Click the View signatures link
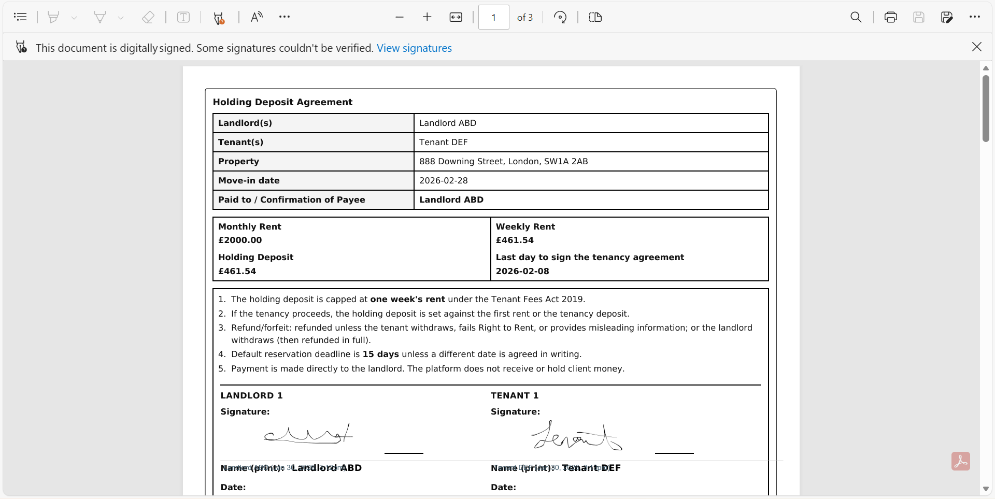 point(414,48)
